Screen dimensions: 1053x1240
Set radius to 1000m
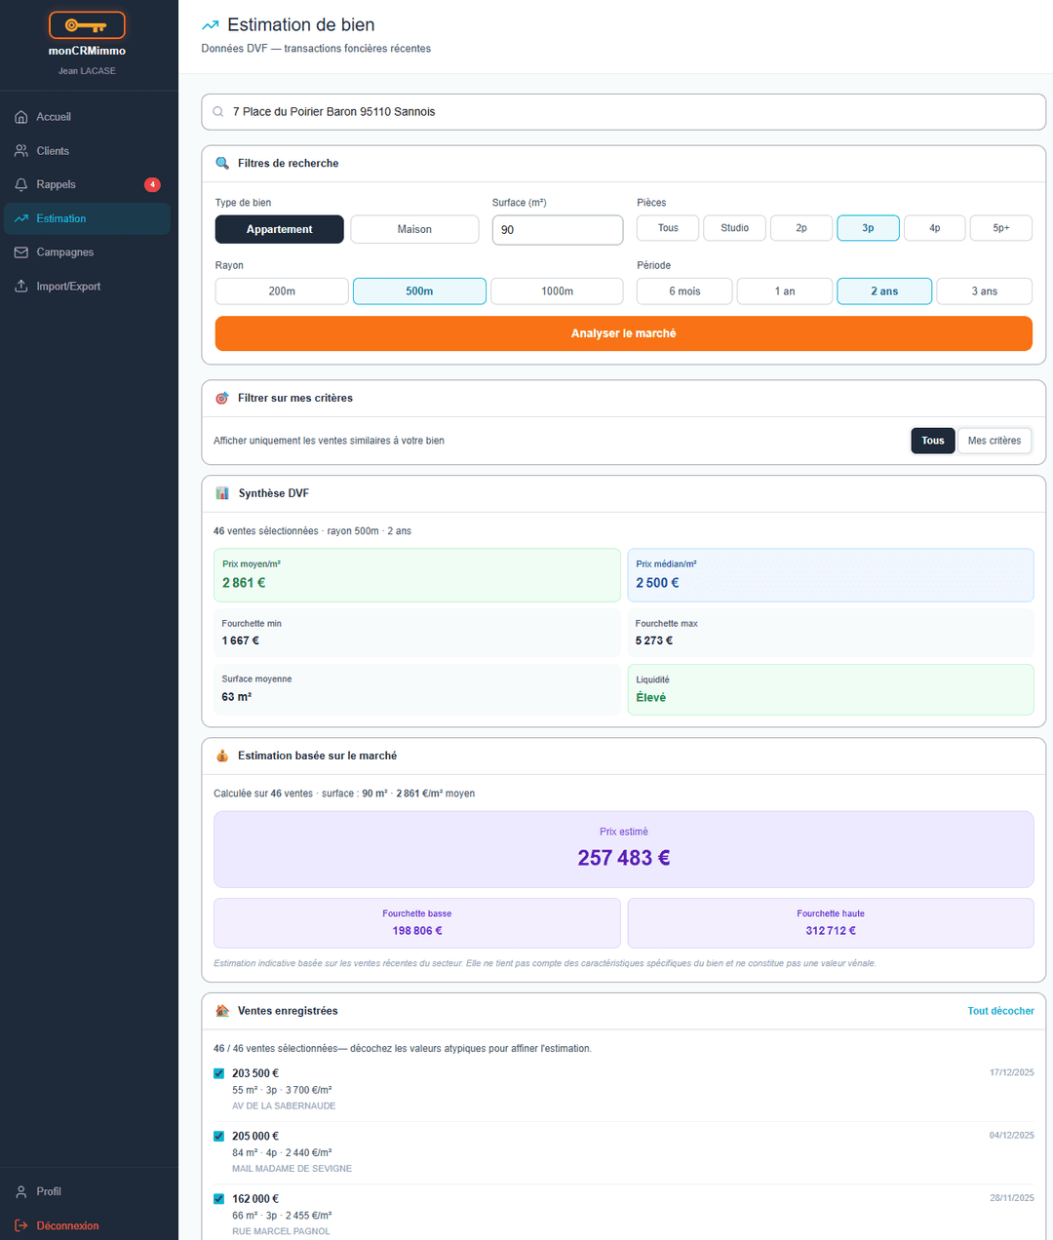(x=557, y=291)
